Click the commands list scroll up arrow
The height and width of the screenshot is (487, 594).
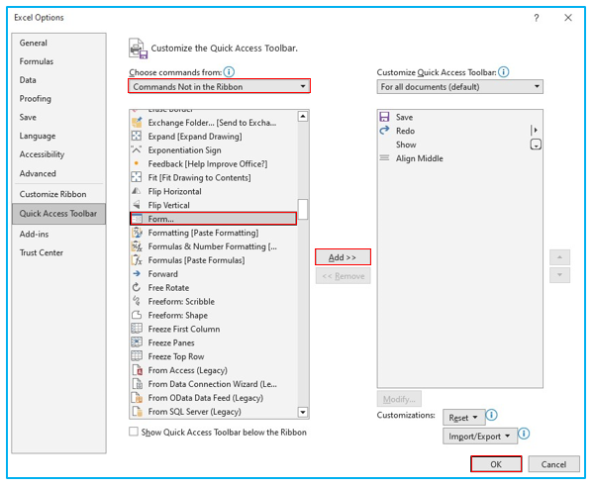(303, 116)
